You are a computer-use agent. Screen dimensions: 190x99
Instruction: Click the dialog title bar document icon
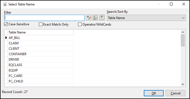point(5,4)
